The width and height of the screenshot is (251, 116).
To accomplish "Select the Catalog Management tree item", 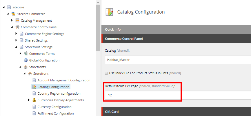I will click(36, 20).
